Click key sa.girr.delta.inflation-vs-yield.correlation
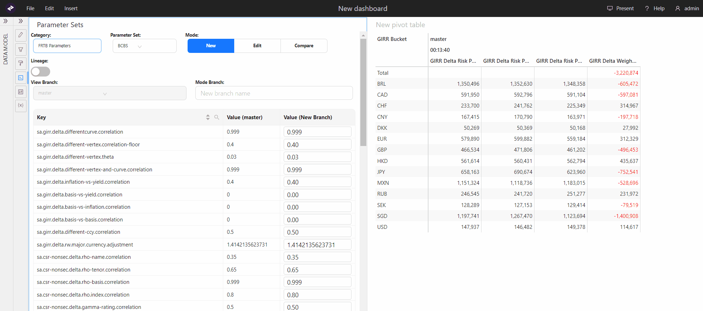703x311 pixels. click(x=83, y=182)
